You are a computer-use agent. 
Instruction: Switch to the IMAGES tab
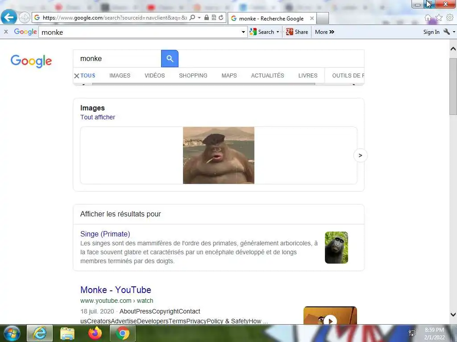click(x=120, y=76)
